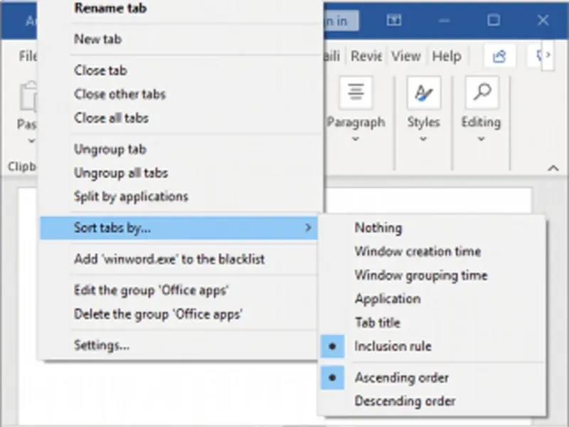Click the Paste clipboard icon
The height and width of the screenshot is (427, 569).
click(x=28, y=97)
